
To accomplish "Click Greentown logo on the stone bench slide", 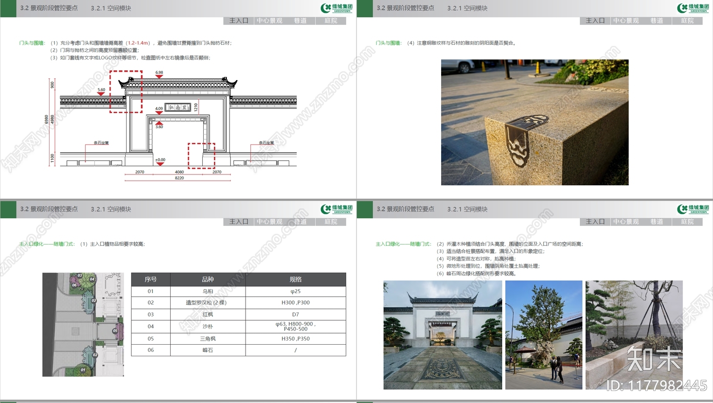I will 693,8.
